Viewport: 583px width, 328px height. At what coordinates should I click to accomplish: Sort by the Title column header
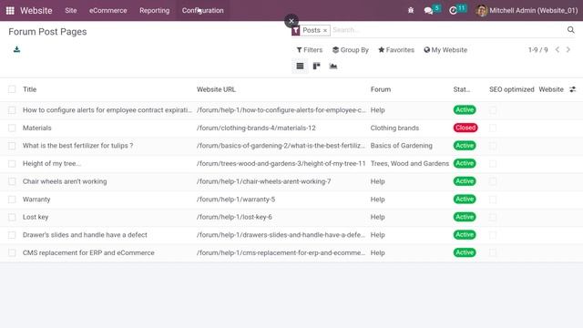30,89
